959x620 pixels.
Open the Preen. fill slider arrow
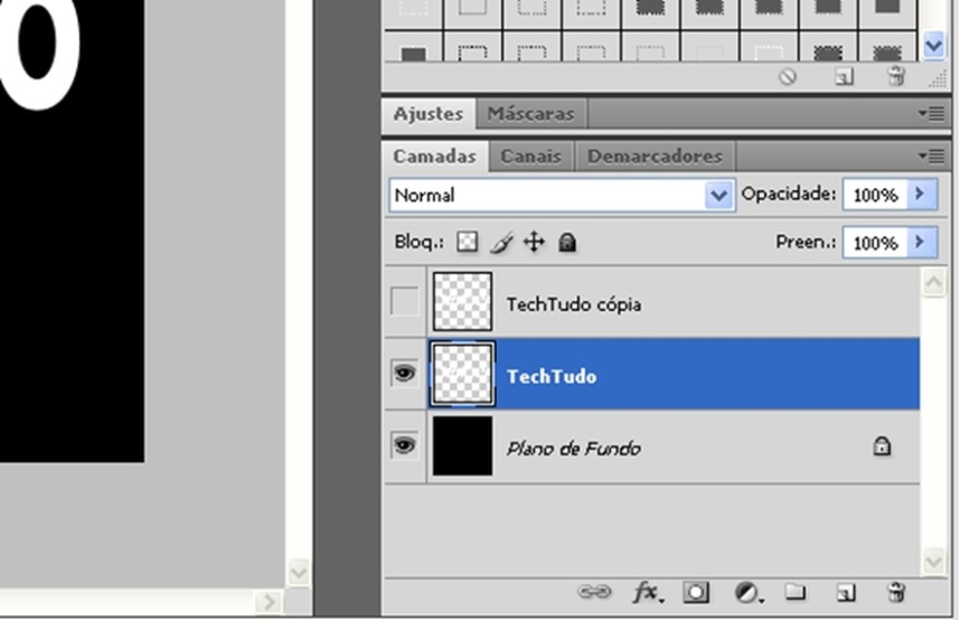tap(920, 243)
